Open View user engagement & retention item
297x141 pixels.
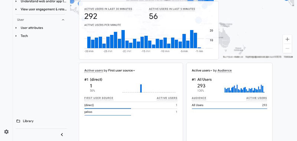pos(43,9)
